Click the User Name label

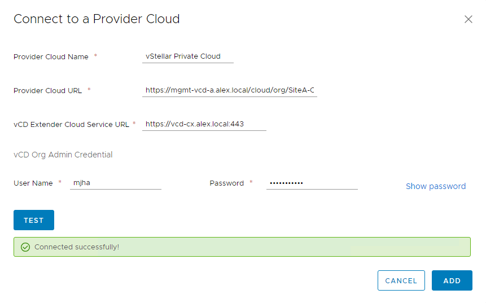33,183
